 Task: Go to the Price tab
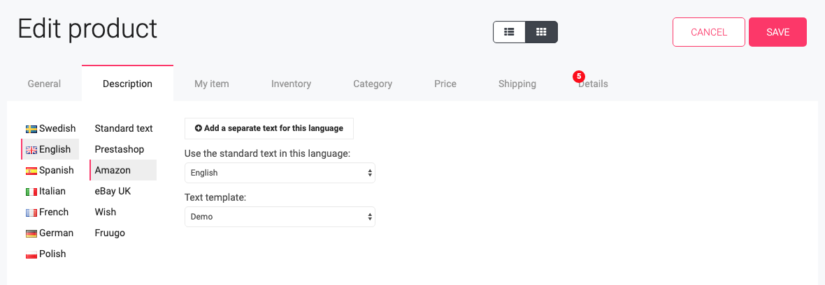pyautogui.click(x=445, y=84)
